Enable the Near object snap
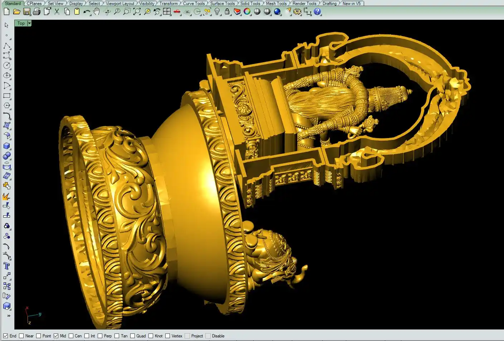This screenshot has width=504, height=341. point(21,336)
